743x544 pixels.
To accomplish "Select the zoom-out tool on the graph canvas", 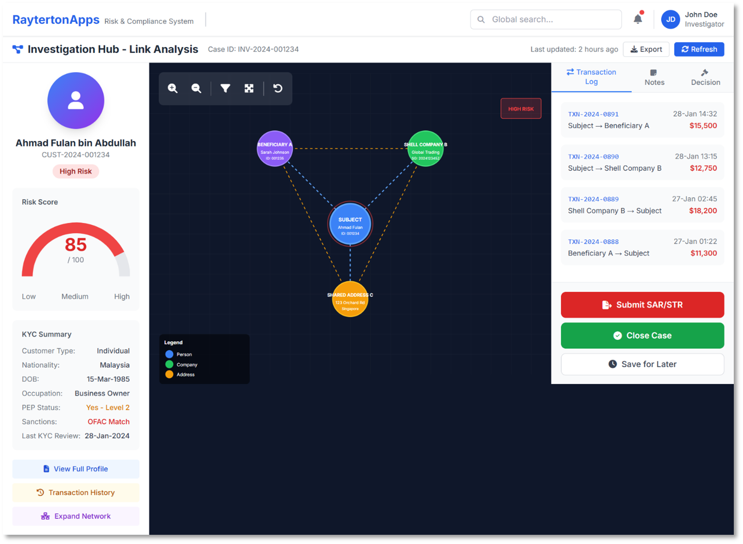I will tap(196, 88).
